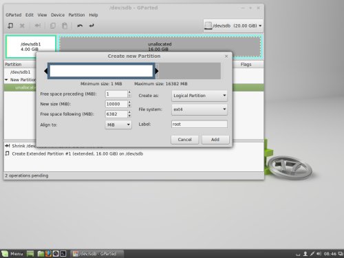344x258 pixels.
Task: Click the Label text field
Action: point(200,124)
